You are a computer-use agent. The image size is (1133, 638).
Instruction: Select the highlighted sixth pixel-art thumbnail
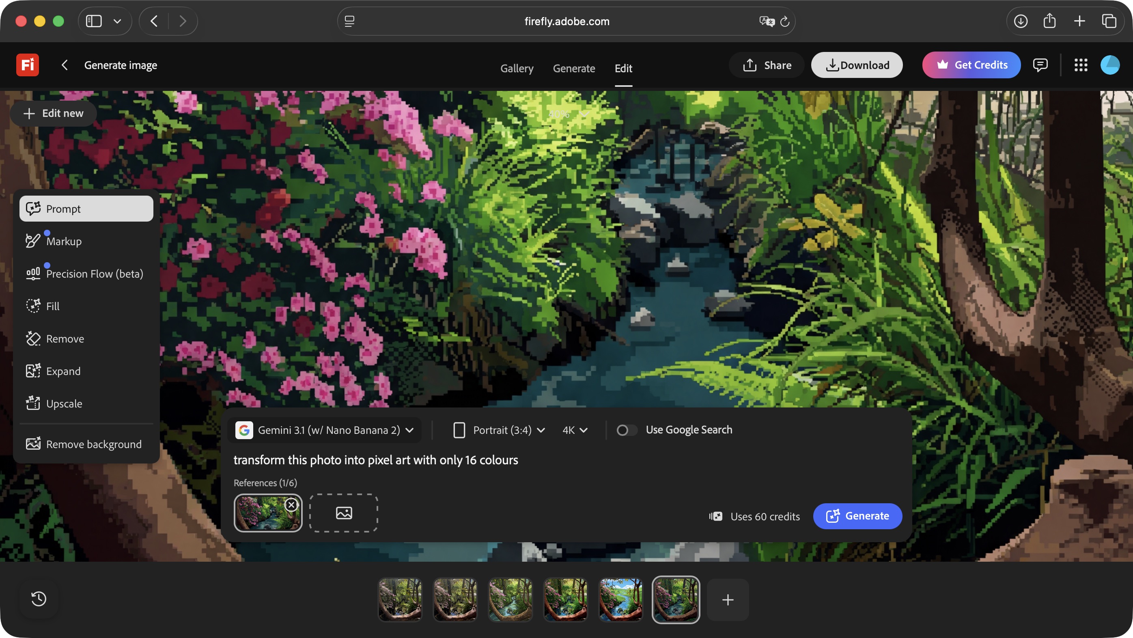pyautogui.click(x=676, y=600)
